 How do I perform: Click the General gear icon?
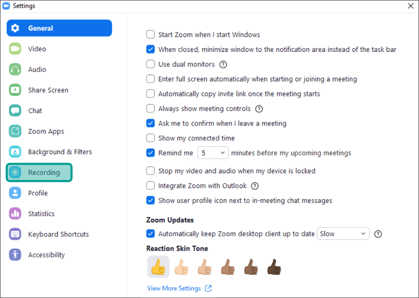(15, 28)
